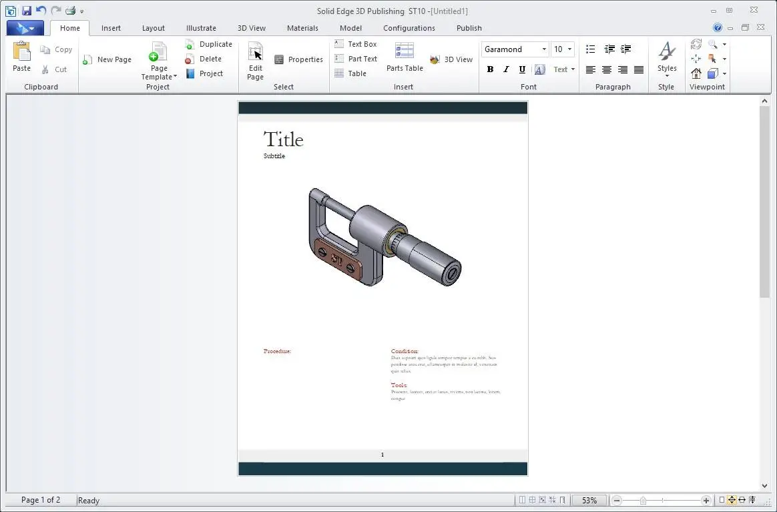Click the Home viewpoint house icon
777x512 pixels.
click(696, 73)
